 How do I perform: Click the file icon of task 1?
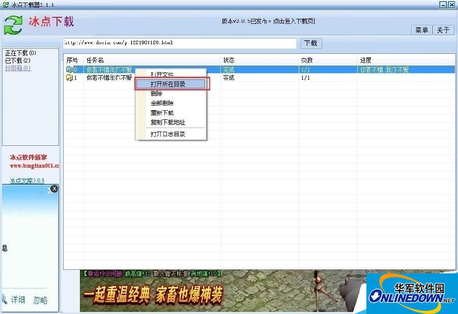point(69,78)
